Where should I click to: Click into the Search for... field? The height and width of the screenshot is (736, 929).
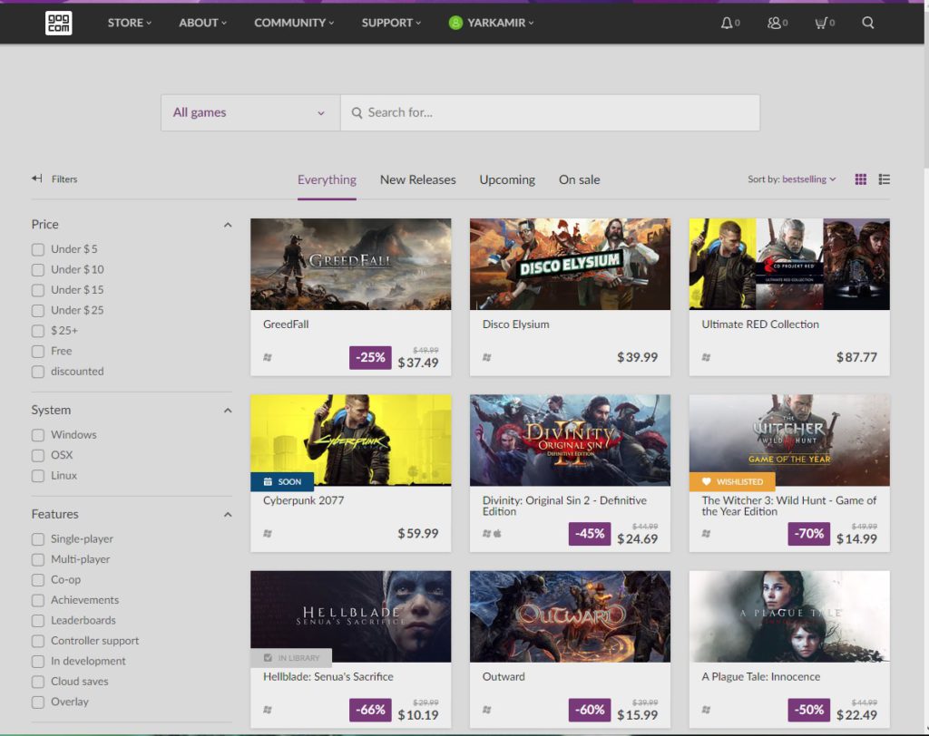click(x=550, y=112)
